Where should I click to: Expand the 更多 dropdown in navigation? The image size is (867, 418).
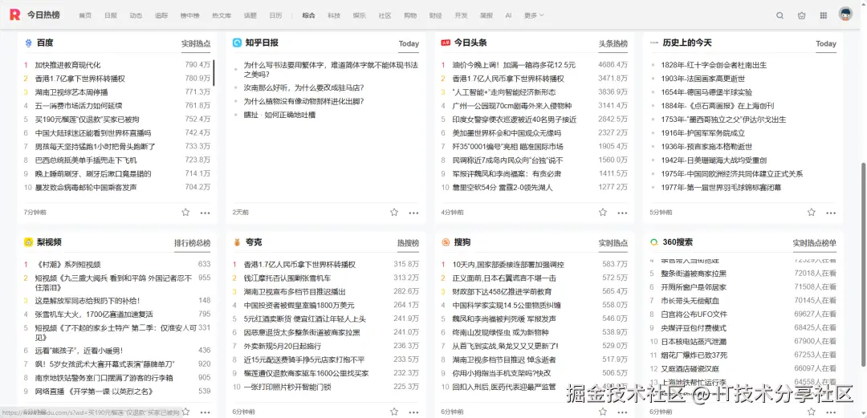coord(534,15)
